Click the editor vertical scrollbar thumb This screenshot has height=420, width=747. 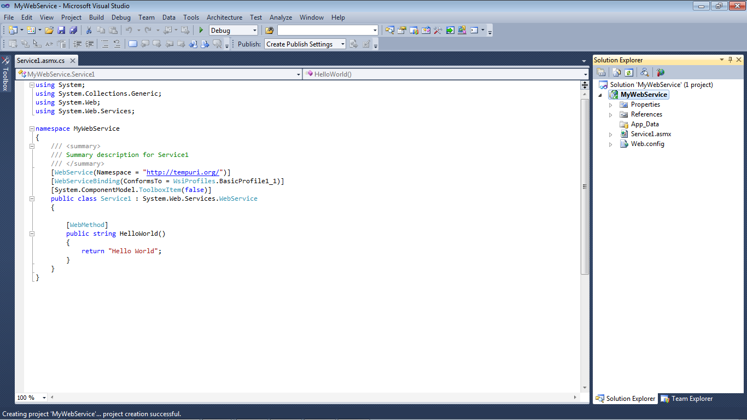point(585,186)
